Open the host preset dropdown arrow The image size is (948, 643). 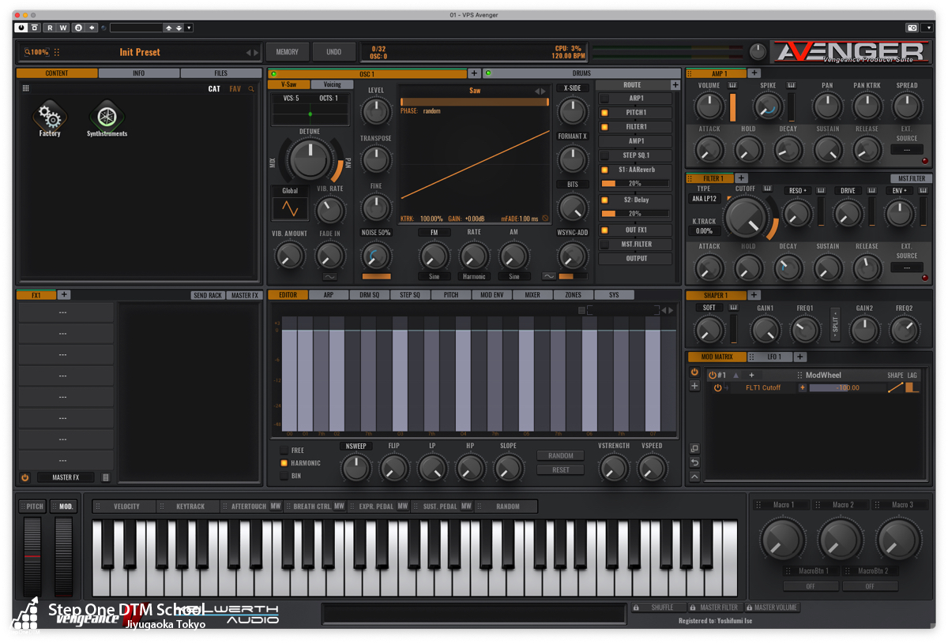pos(189,28)
